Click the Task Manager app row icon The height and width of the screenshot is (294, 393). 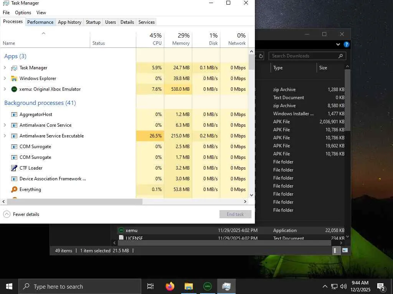click(x=14, y=68)
